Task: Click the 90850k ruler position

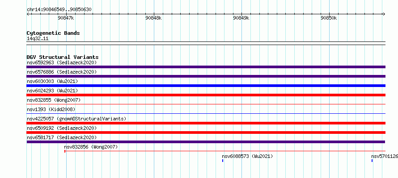Action: tap(329, 18)
